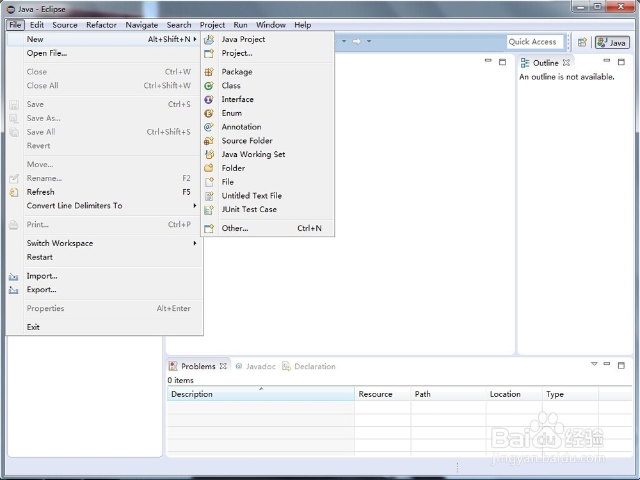640x480 pixels.
Task: Maximize the Problems panel
Action: 621,365
